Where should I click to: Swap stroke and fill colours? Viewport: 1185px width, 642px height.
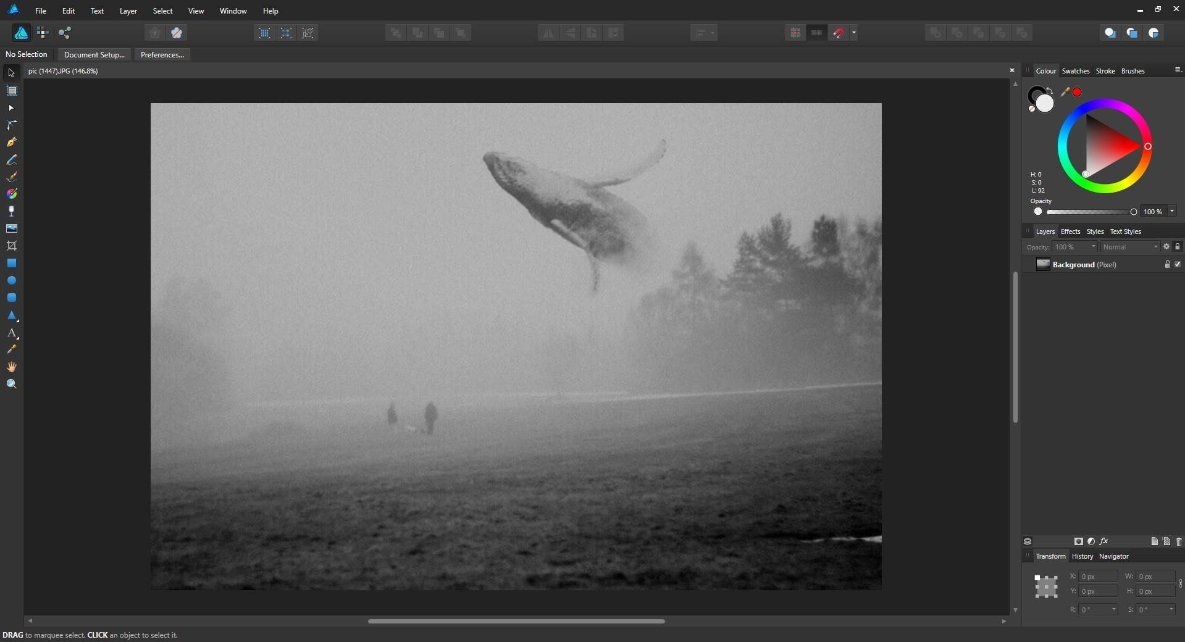tap(1050, 91)
